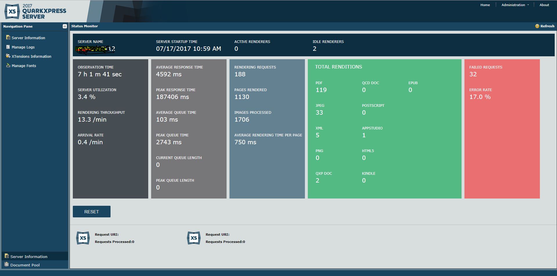557x276 pixels.
Task: Click the Document Pool icon
Action: [x=7, y=264]
